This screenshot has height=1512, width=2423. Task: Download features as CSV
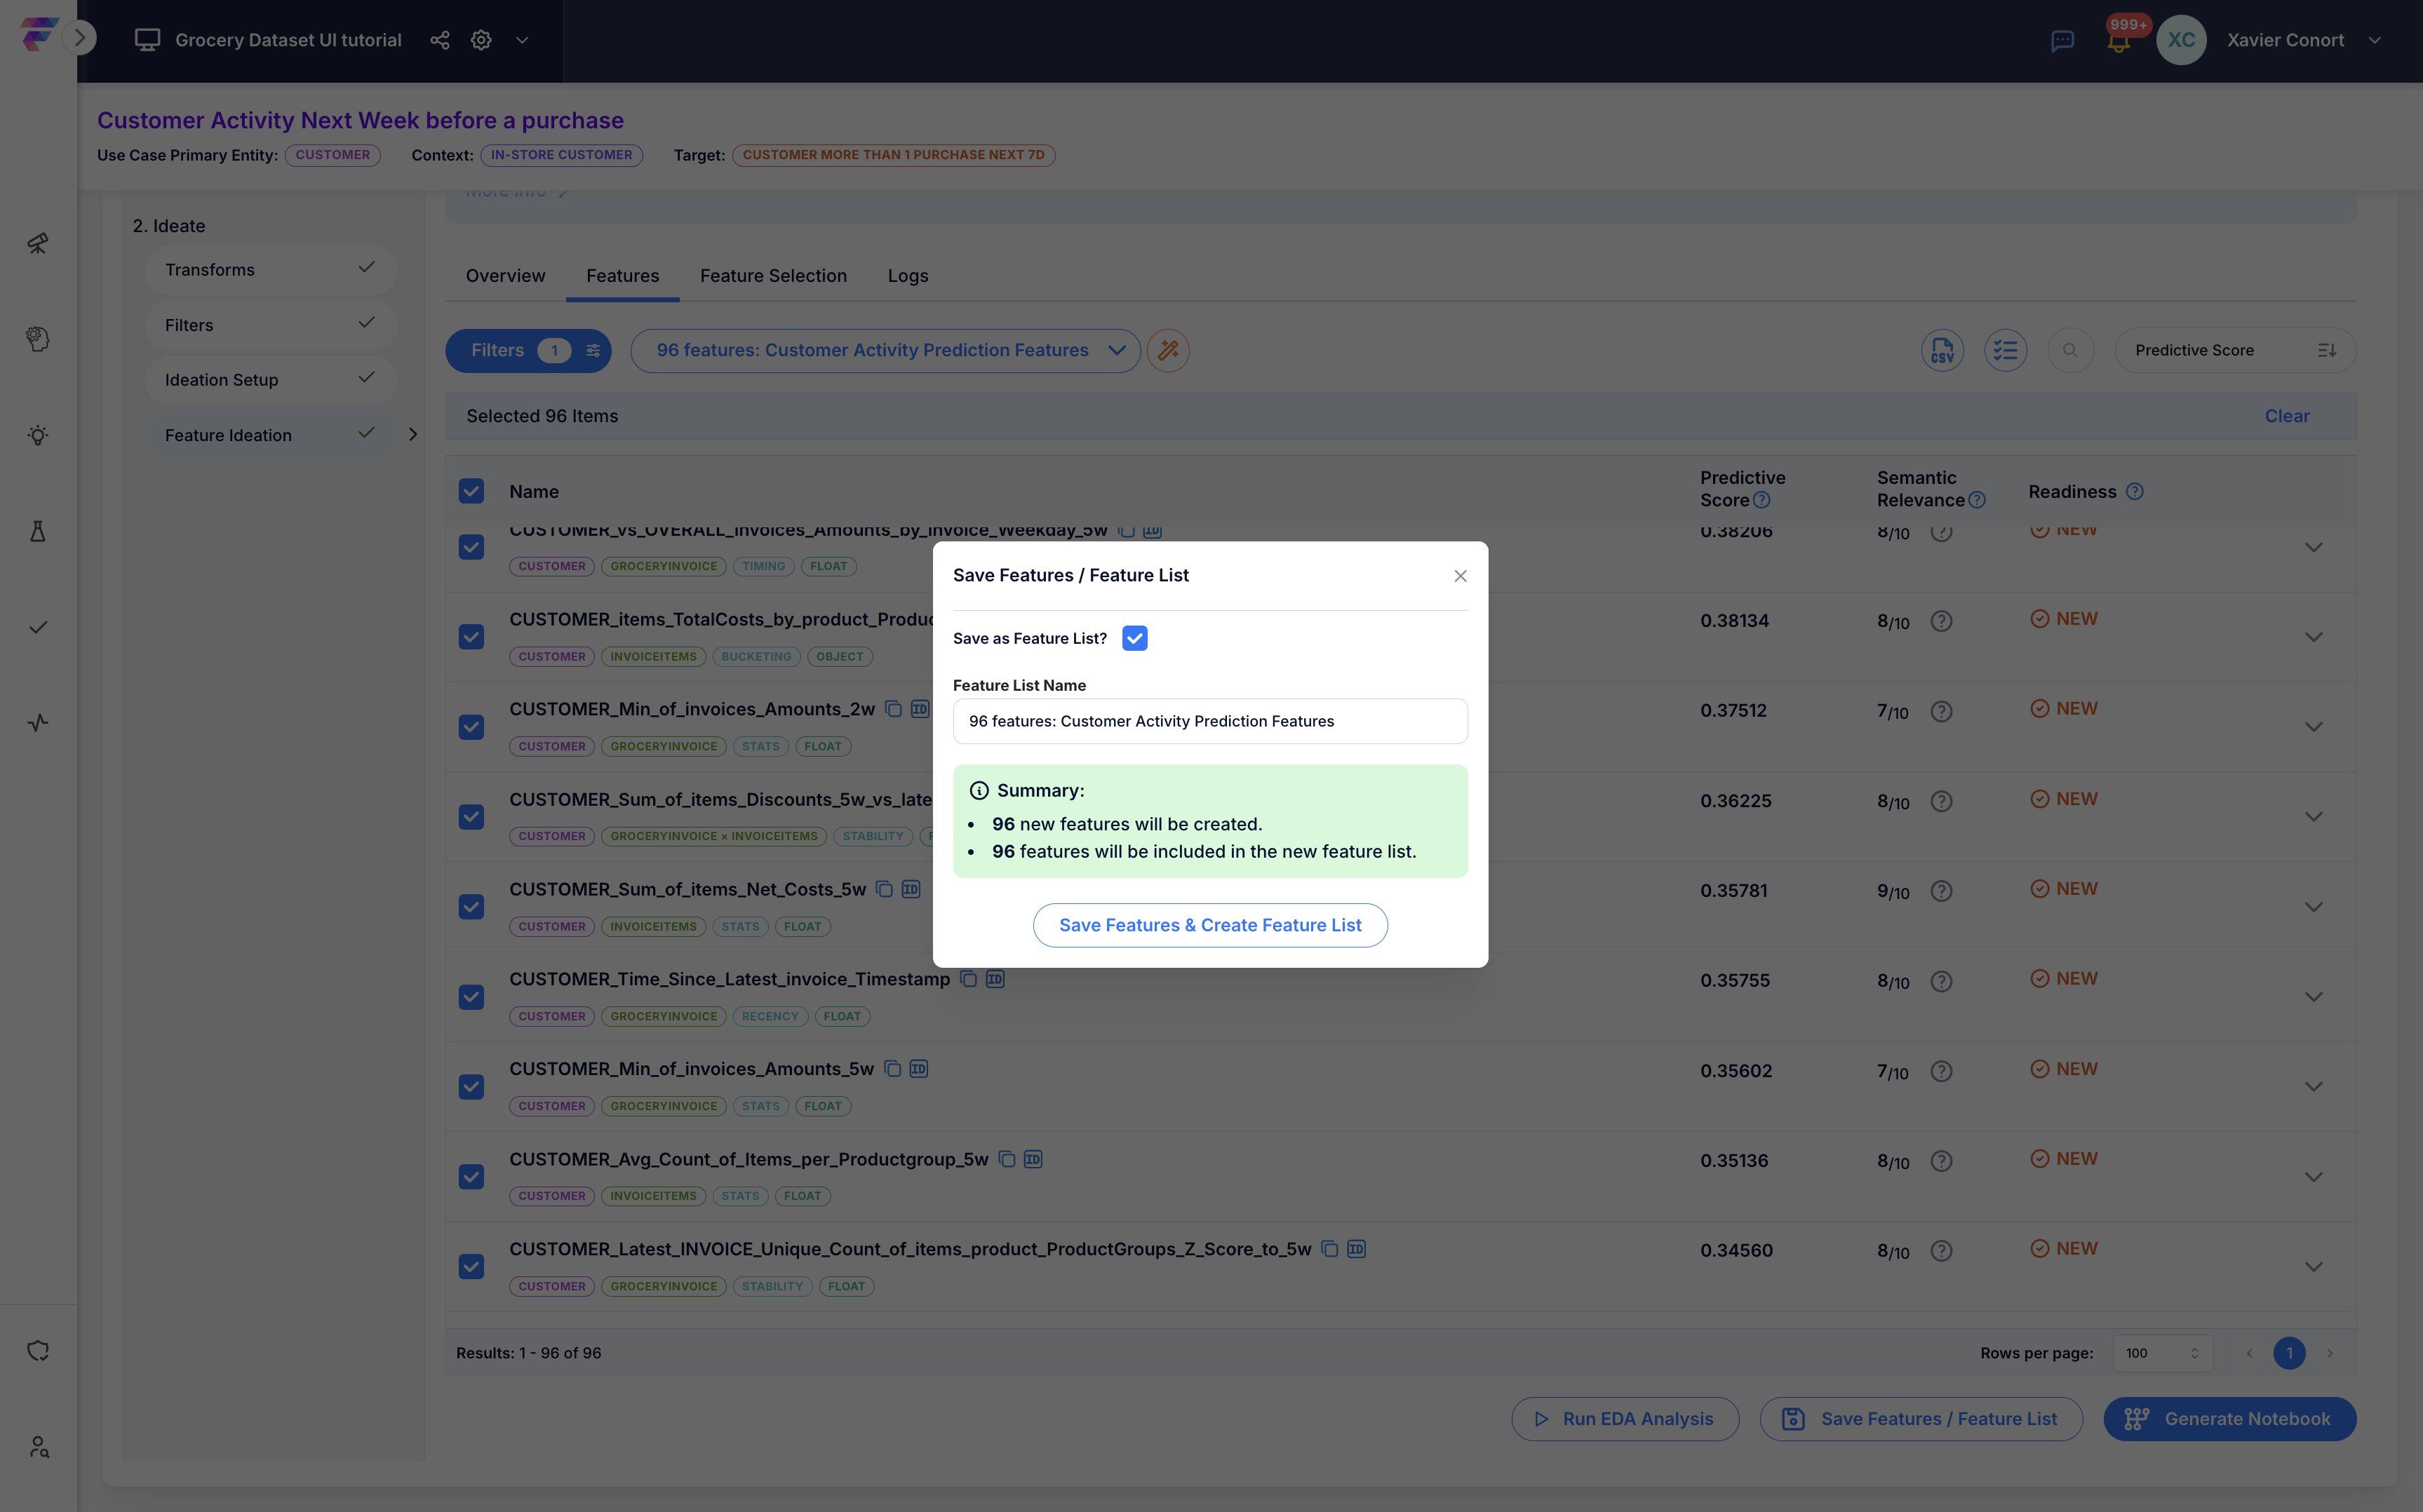[1942, 351]
